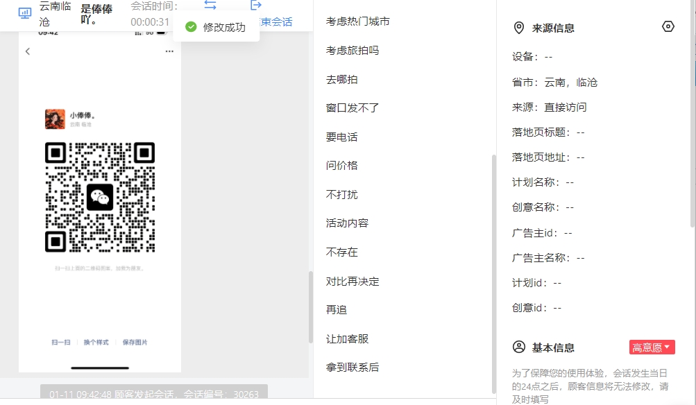Image resolution: width=696 pixels, height=405 pixels.
Task: Click the 设备 row in source info
Action: pyautogui.click(x=532, y=57)
